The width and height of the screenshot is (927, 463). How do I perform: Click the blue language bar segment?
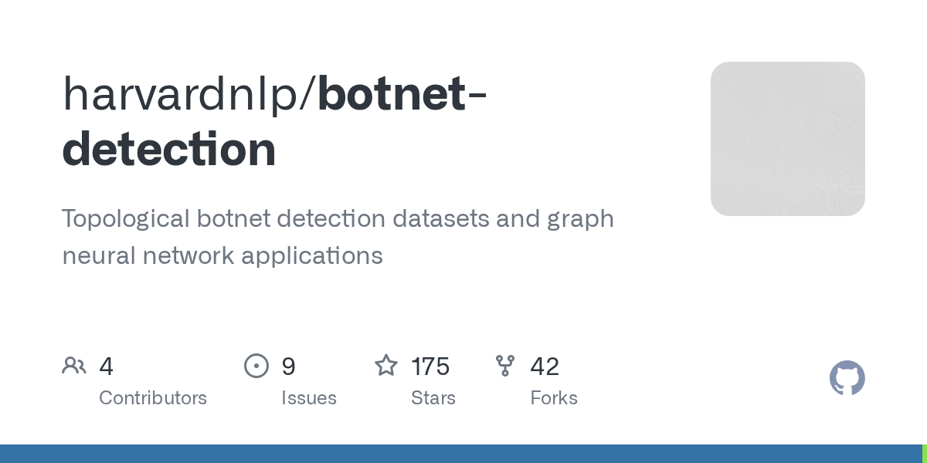(461, 454)
